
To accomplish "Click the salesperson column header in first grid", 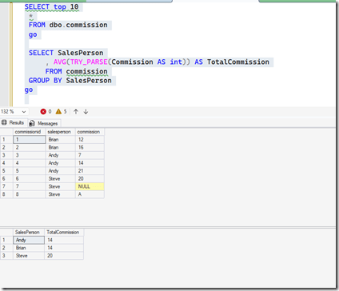I will [60, 132].
